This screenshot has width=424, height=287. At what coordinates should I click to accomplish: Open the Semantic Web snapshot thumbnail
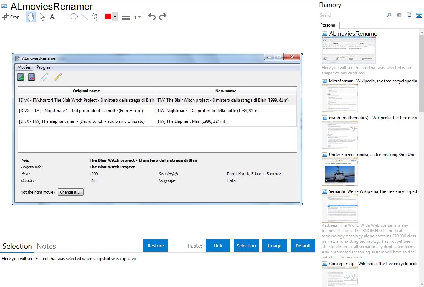point(340,208)
